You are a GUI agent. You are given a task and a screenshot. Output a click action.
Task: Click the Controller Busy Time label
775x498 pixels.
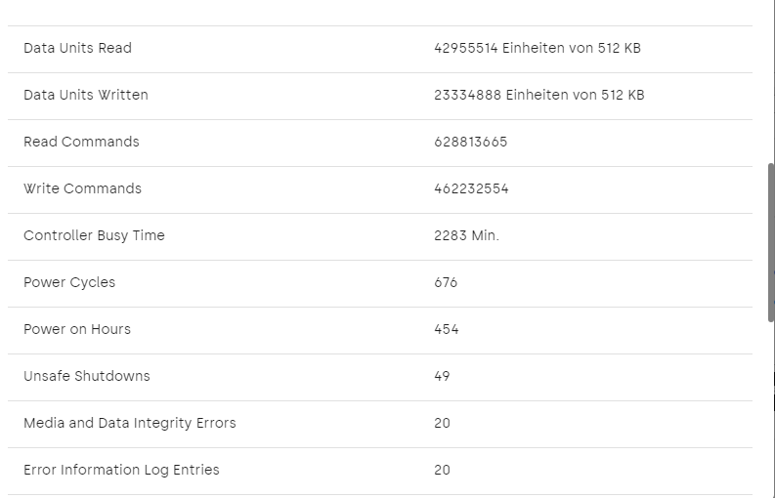94,235
